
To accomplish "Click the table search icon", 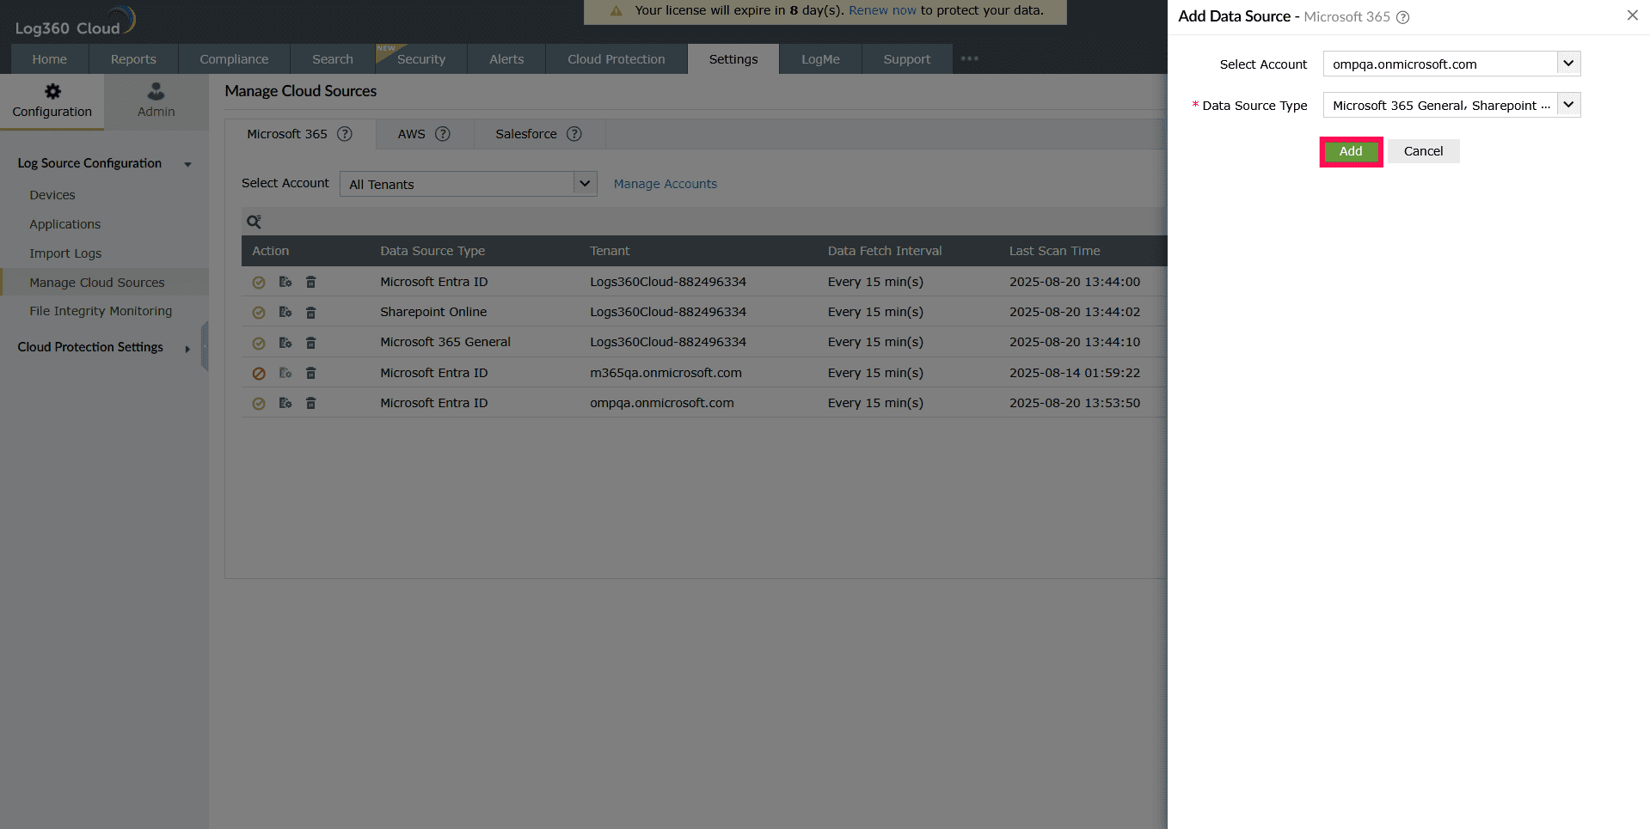I will pos(254,222).
